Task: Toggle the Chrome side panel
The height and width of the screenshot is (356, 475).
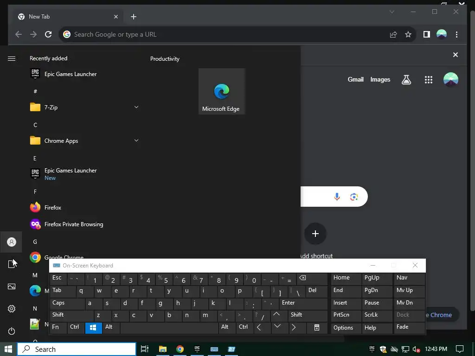Action: point(427,34)
